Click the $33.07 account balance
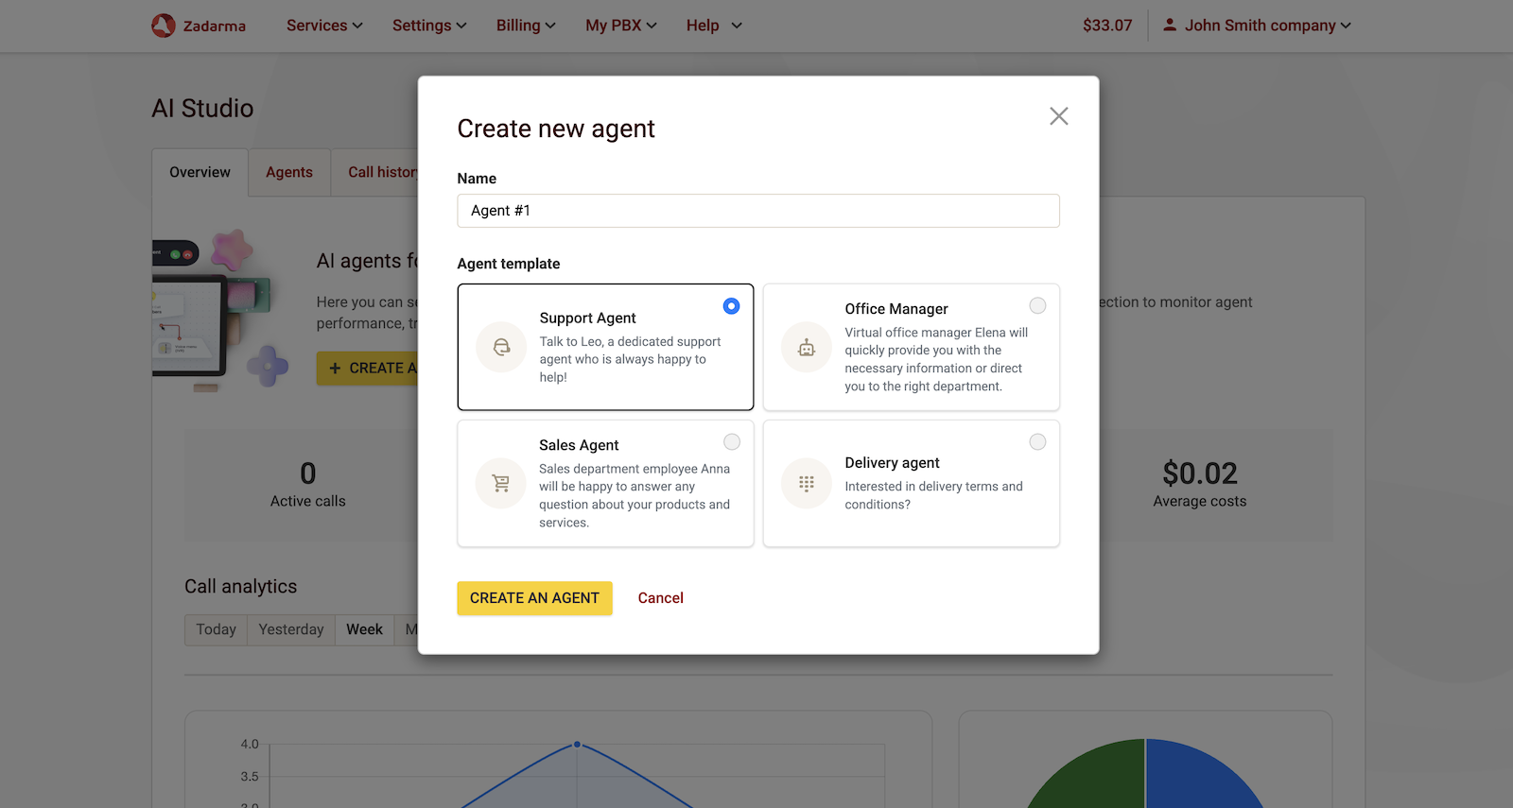This screenshot has width=1513, height=808. point(1107,26)
